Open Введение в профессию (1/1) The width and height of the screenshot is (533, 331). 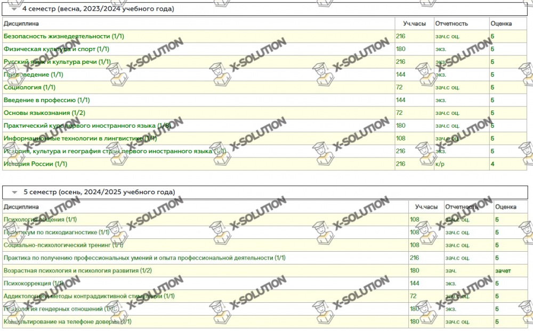point(46,100)
